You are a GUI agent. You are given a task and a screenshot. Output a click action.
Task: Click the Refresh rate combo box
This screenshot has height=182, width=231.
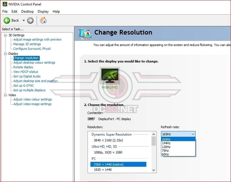pos(178,134)
